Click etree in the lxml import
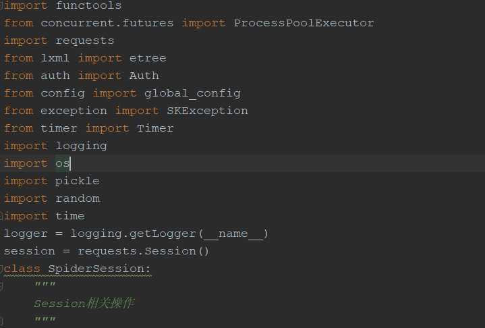 click(x=148, y=58)
